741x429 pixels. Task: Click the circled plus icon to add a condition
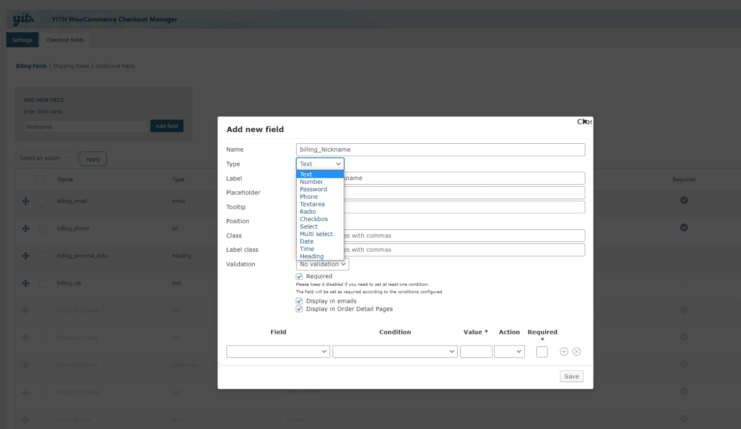coord(563,351)
